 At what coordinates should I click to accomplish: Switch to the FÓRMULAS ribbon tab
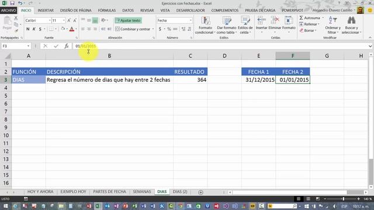106,10
